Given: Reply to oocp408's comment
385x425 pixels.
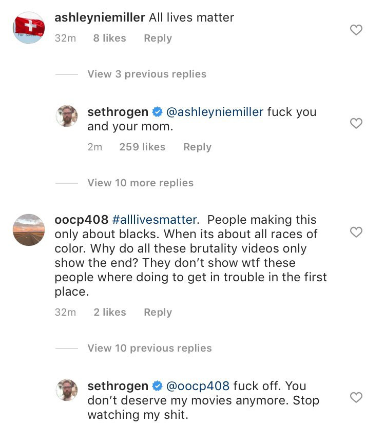Looking at the screenshot, I should pyautogui.click(x=157, y=312).
